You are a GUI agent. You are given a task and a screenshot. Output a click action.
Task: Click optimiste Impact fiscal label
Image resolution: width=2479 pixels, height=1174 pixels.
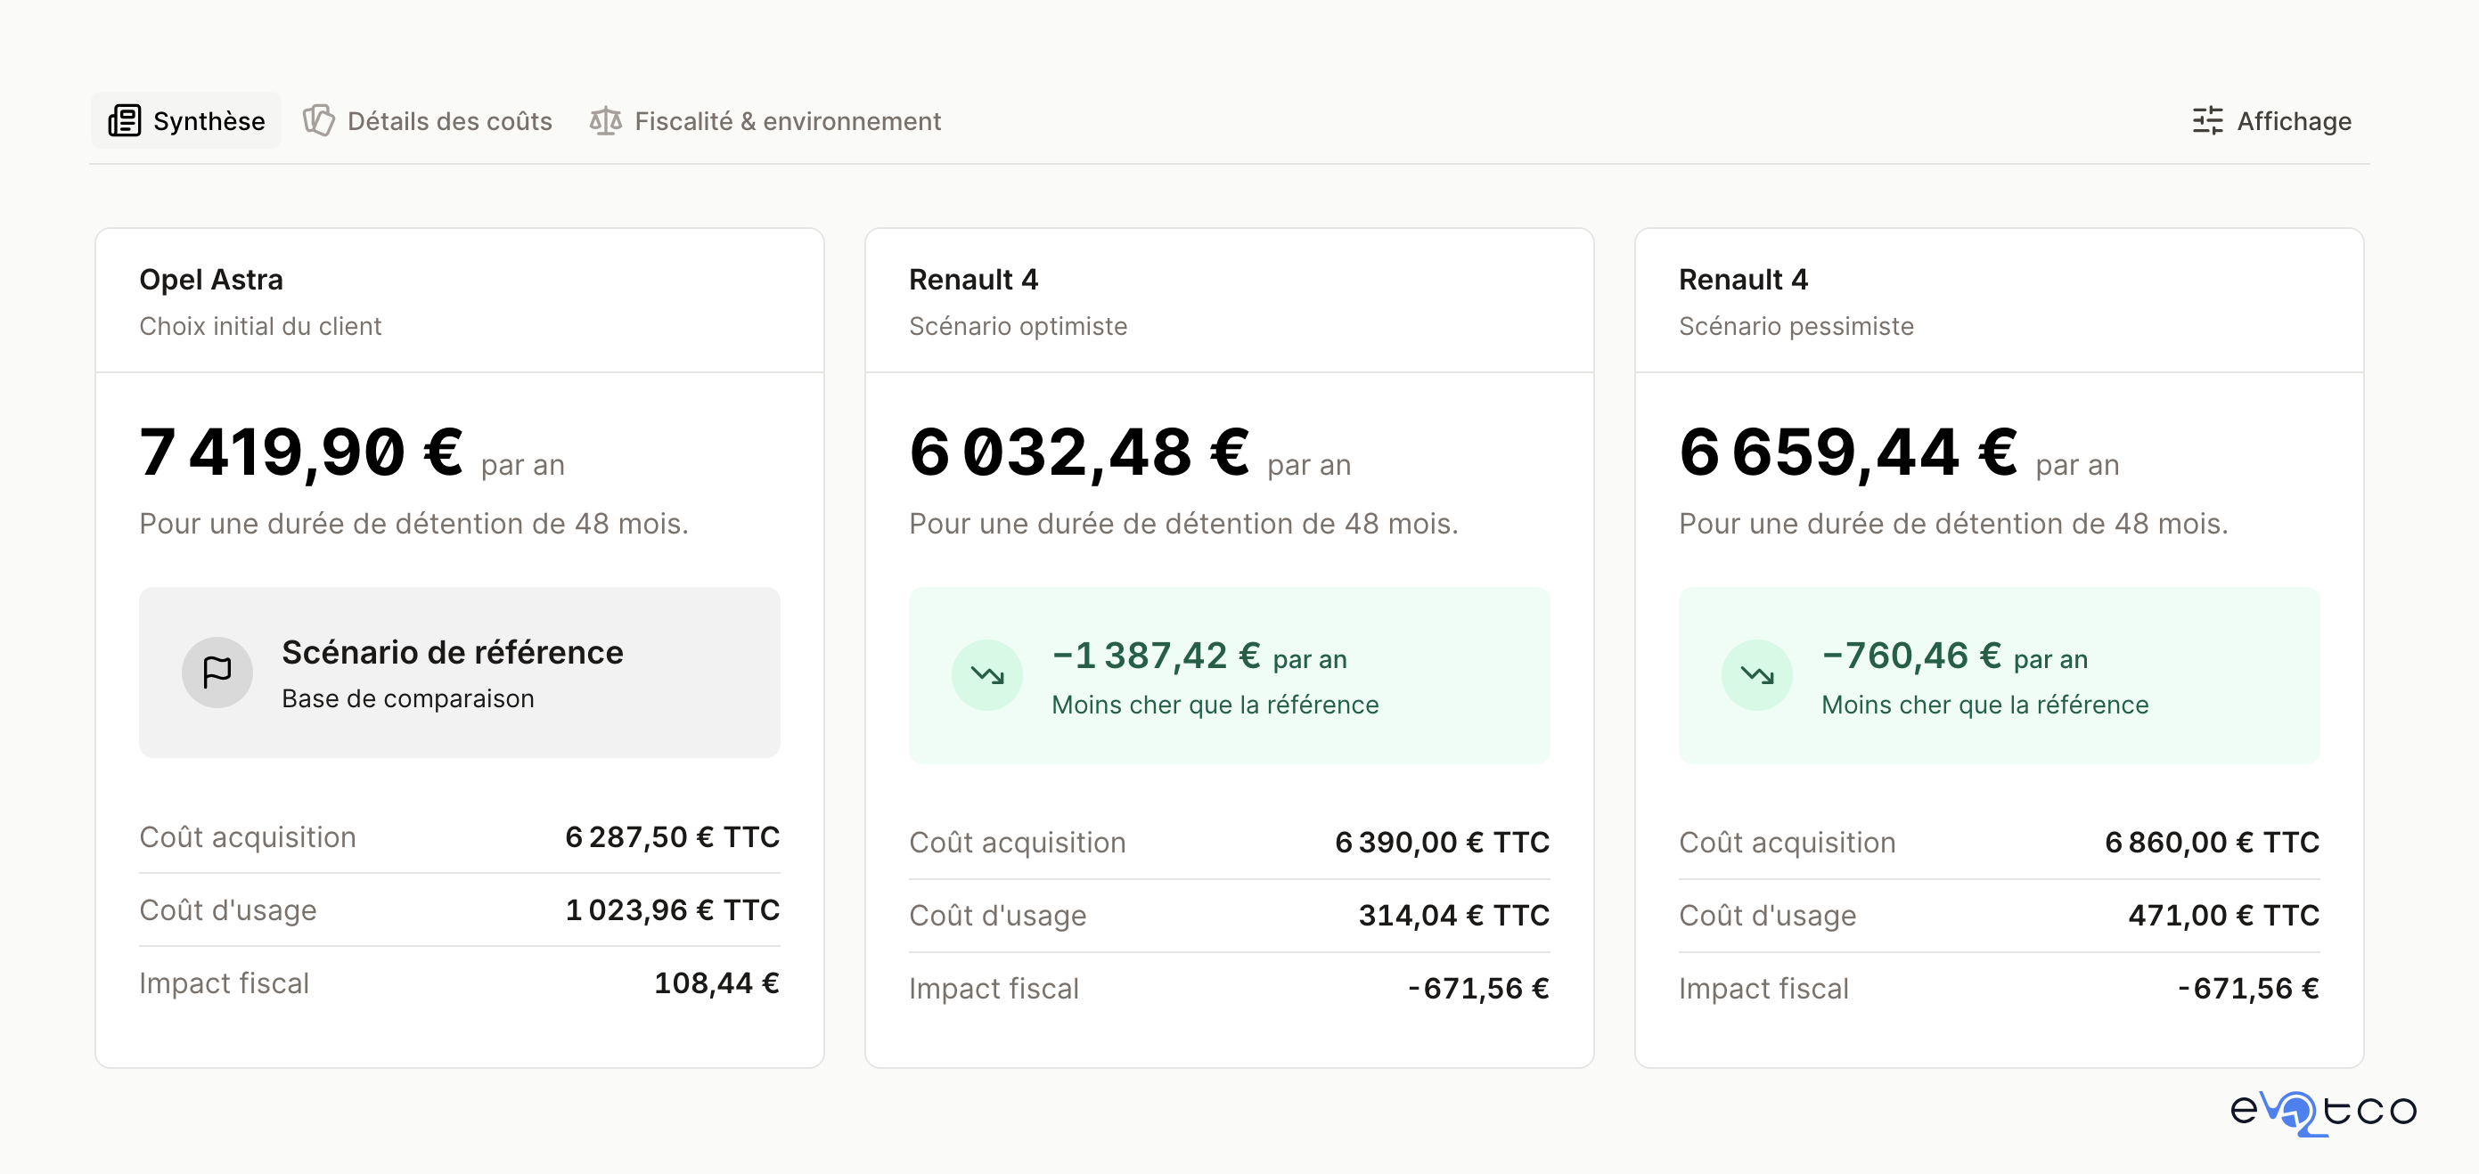(994, 988)
